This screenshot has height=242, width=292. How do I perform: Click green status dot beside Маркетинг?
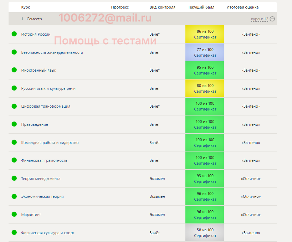click(14, 214)
